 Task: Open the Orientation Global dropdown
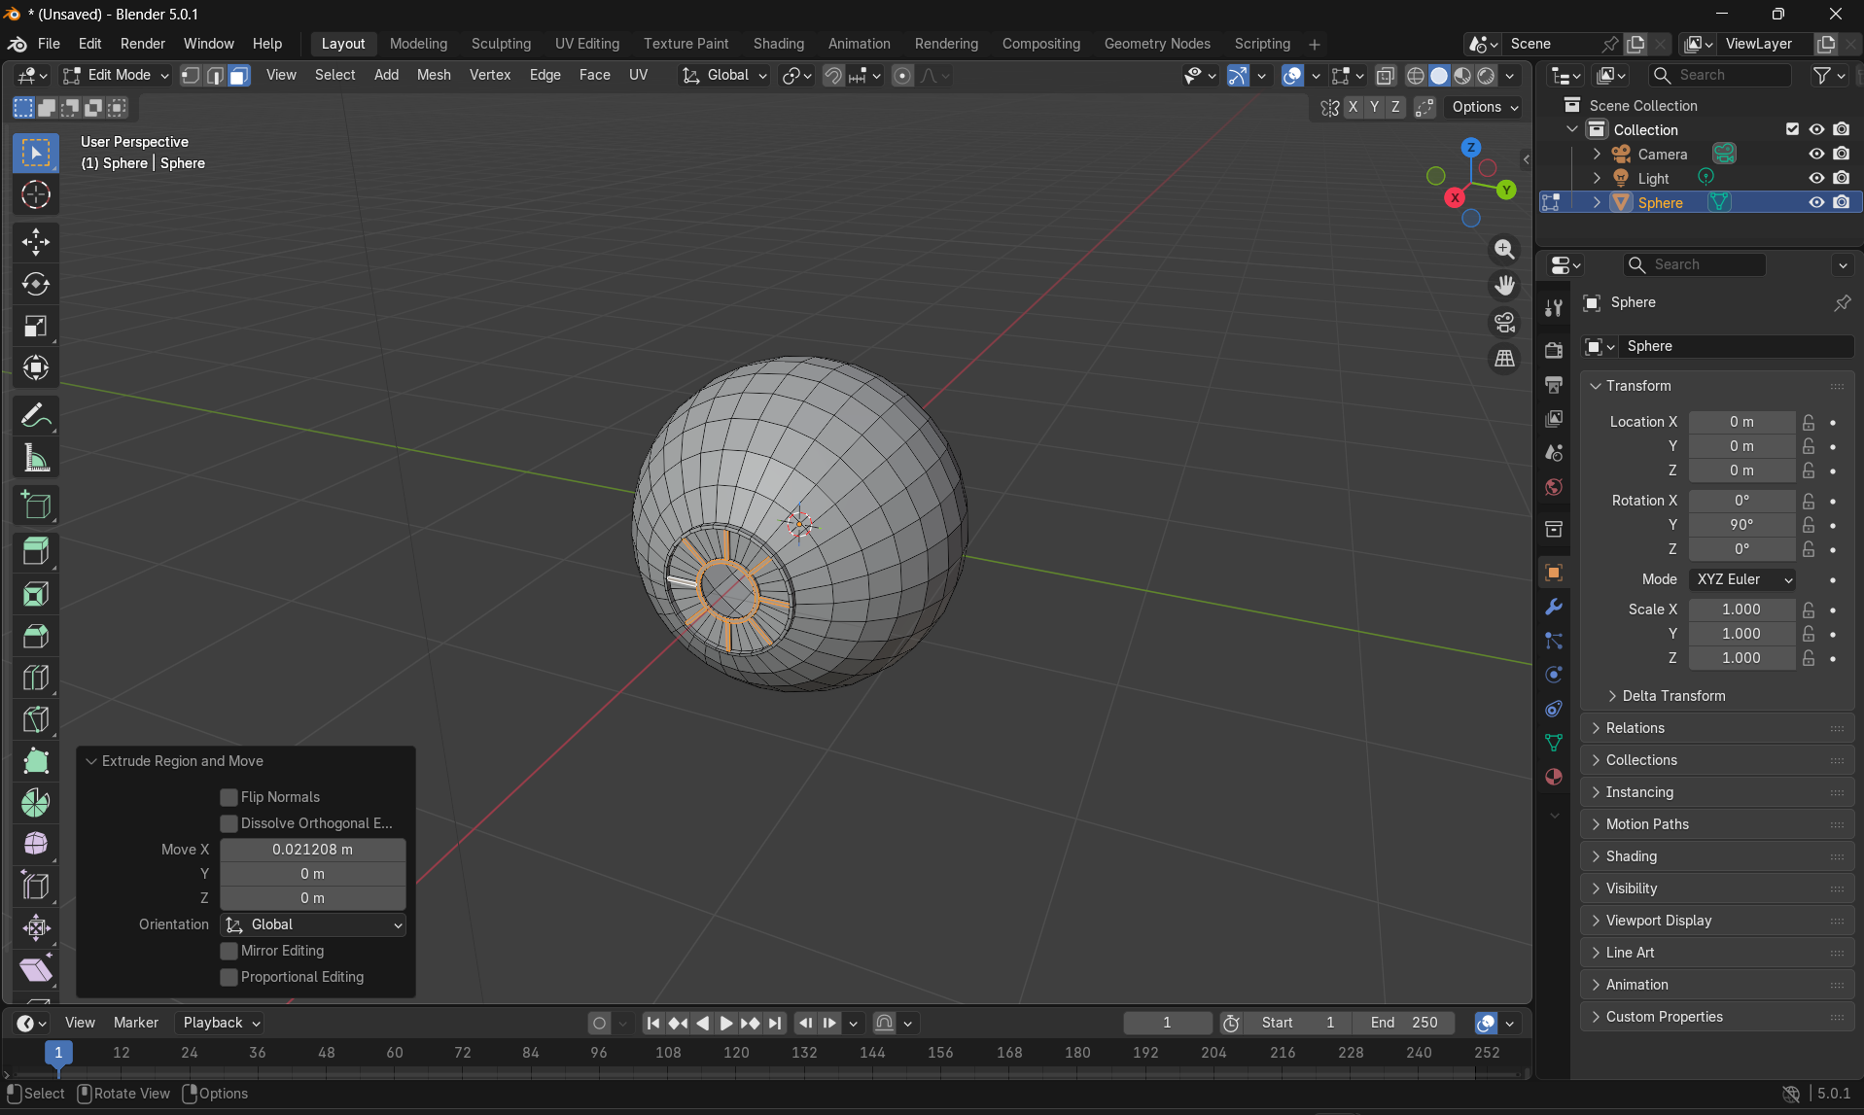(x=313, y=924)
